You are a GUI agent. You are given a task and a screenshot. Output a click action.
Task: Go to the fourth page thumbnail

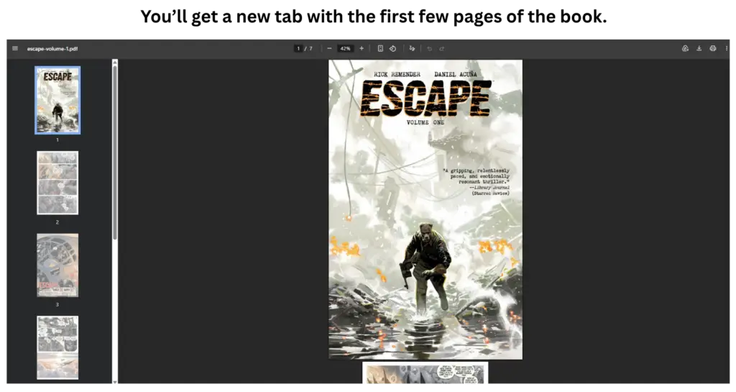click(x=57, y=347)
